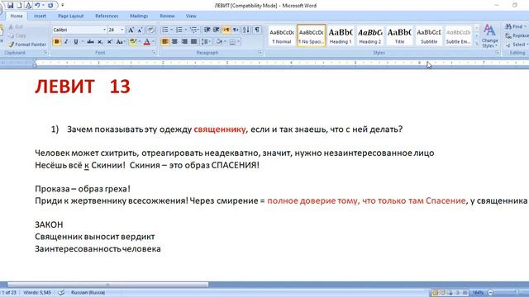The width and height of the screenshot is (529, 297).
Task: Open the font size 24 dropdown
Action: tap(122, 30)
